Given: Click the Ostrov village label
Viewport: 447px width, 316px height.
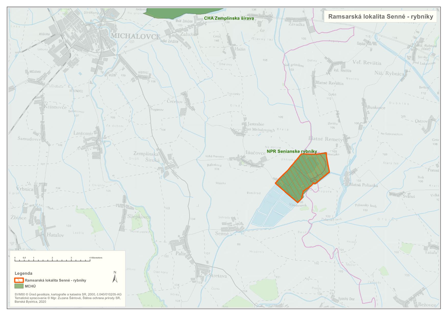Looking at the screenshot, I should tap(421, 121).
